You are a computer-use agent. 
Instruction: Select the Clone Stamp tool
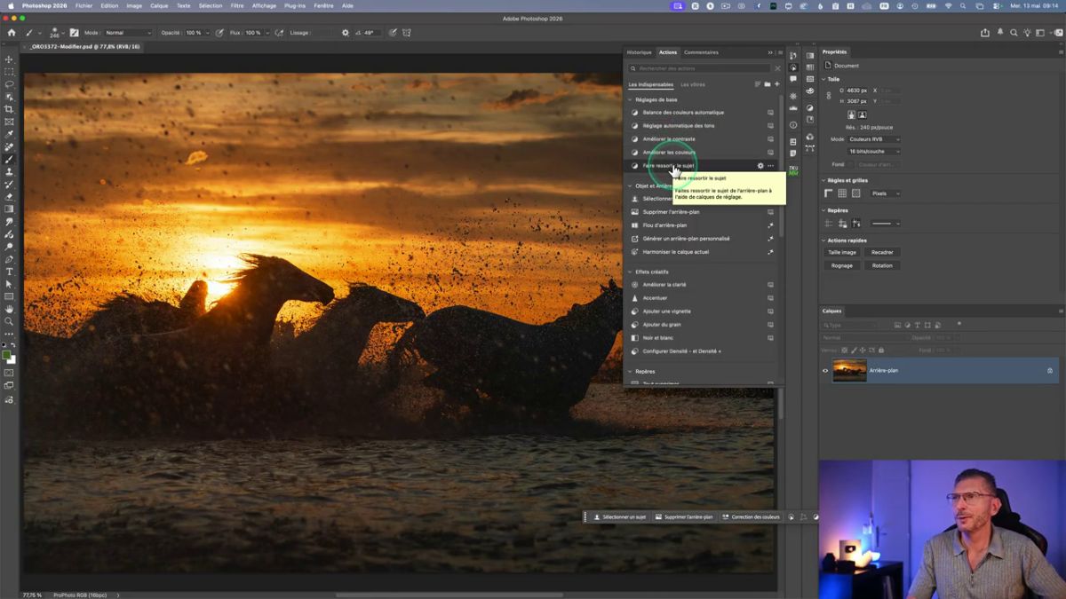point(9,171)
